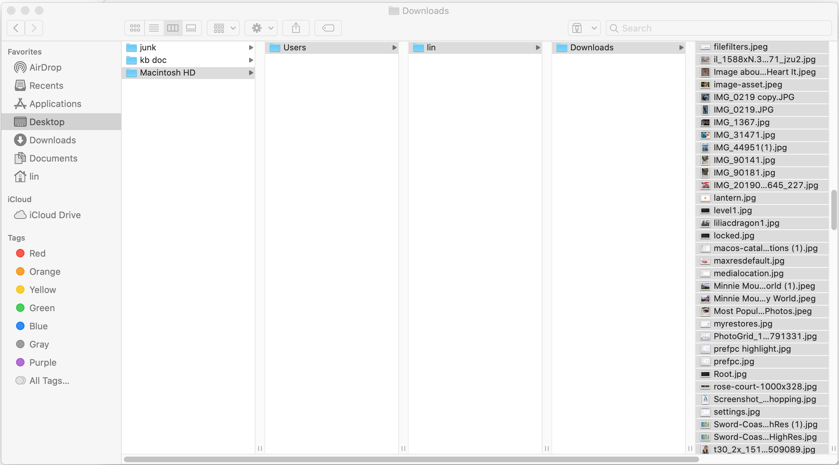Select the Macintosh HD item
Image resolution: width=839 pixels, height=465 pixels.
[x=188, y=72]
